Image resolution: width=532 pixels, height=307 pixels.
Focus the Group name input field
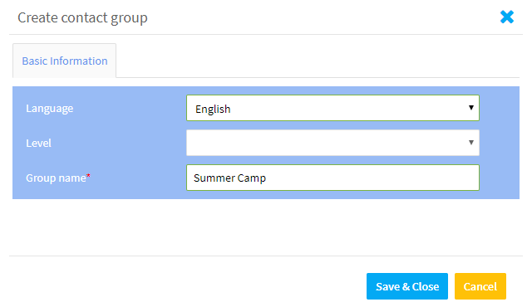(x=332, y=178)
